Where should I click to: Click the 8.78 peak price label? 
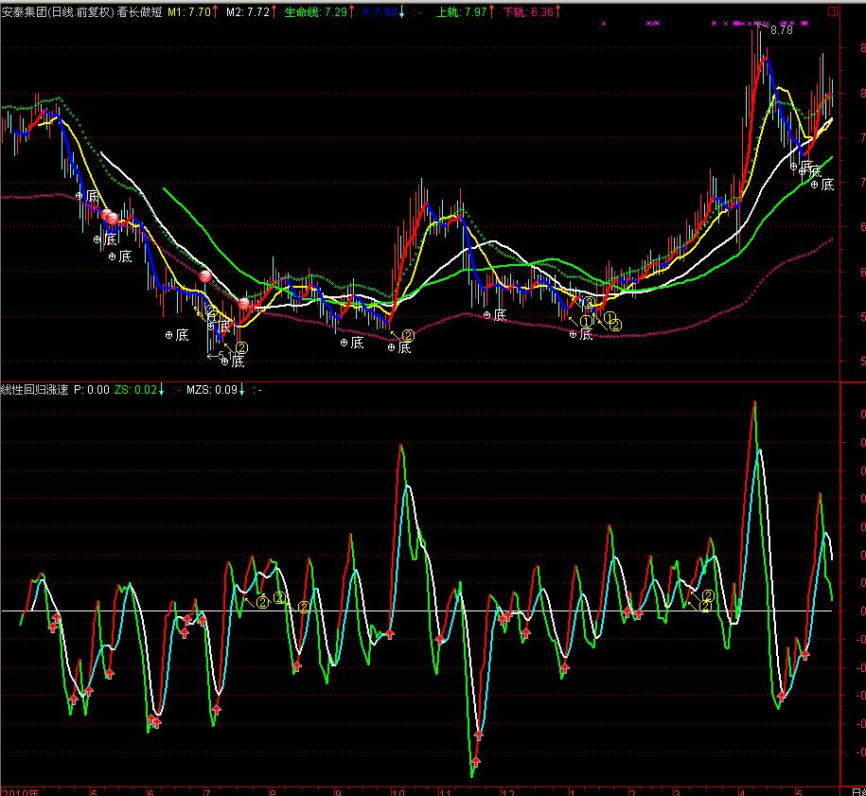point(782,30)
